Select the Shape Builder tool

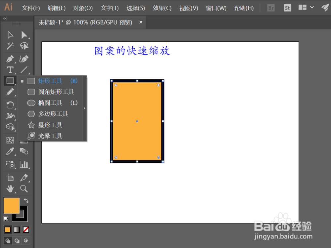click(x=10, y=127)
